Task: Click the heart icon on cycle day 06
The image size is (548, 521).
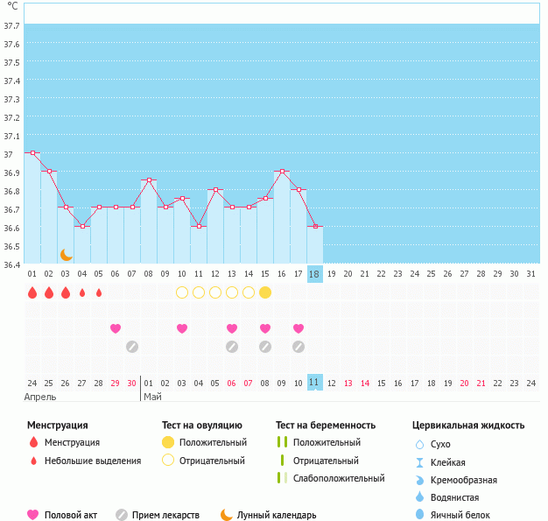Action: (x=116, y=328)
